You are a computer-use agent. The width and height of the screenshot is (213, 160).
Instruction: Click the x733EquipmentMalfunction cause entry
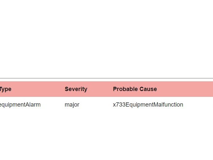click(148, 105)
